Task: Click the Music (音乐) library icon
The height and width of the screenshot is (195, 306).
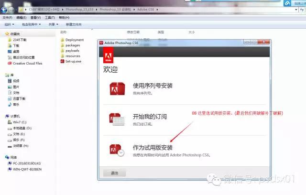Action: tap(10, 105)
